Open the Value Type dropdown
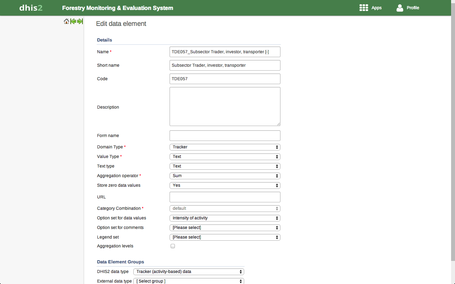455x284 pixels. pyautogui.click(x=225, y=157)
